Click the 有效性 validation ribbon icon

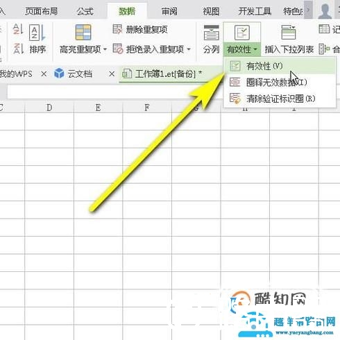click(242, 33)
